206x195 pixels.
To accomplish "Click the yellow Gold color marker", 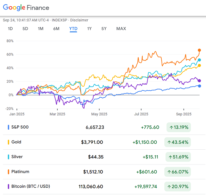I will (x=8, y=142).
